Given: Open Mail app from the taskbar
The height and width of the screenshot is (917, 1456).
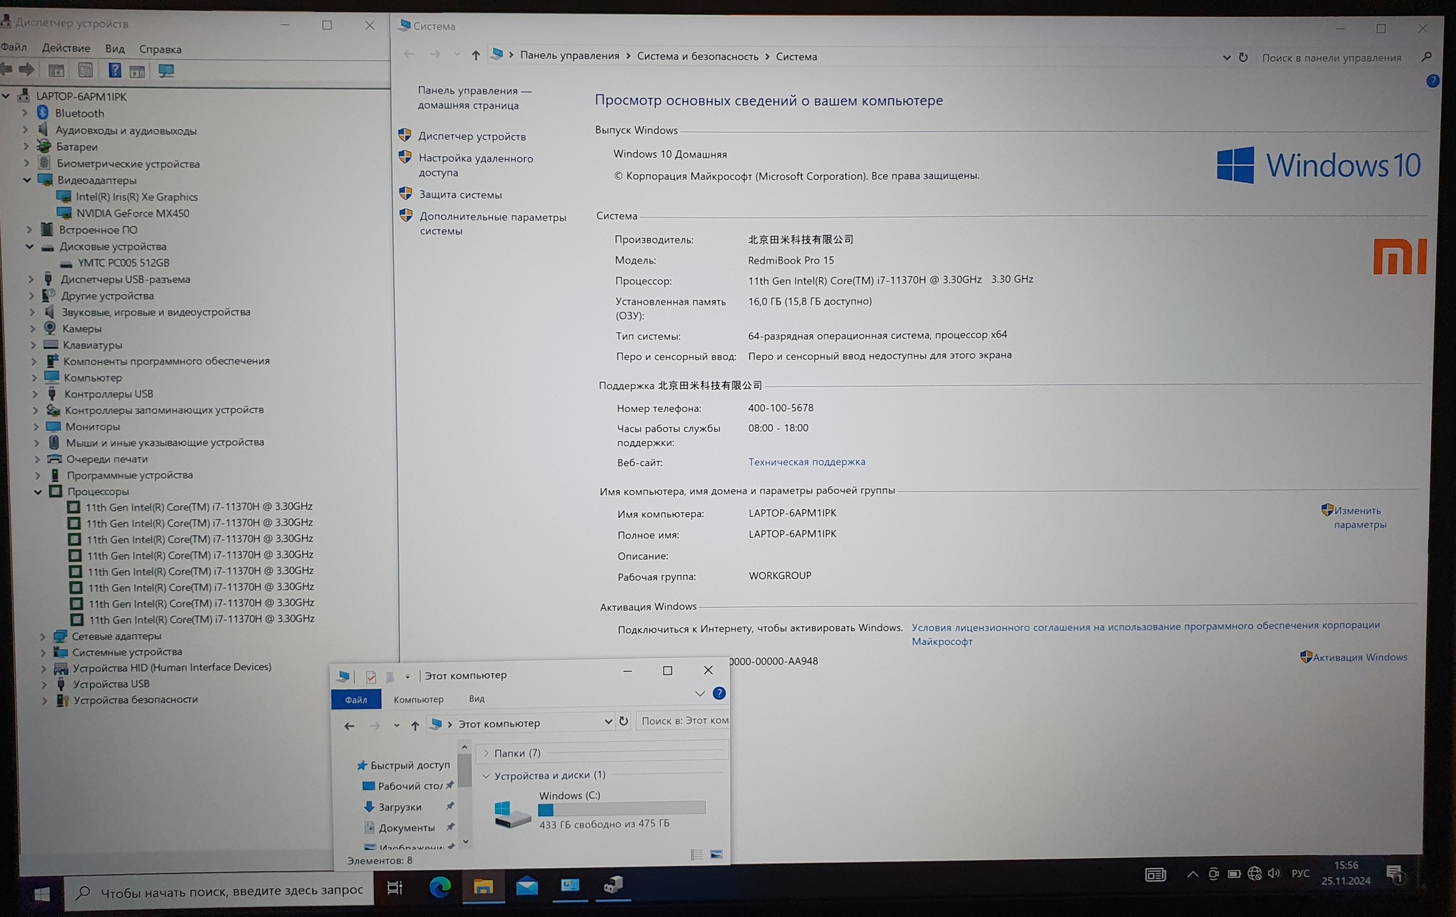Looking at the screenshot, I should 527,886.
